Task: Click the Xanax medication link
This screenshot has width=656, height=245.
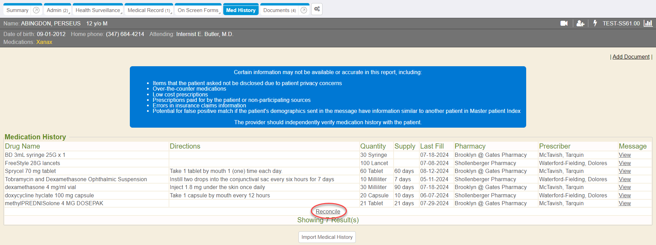Action: click(44, 42)
